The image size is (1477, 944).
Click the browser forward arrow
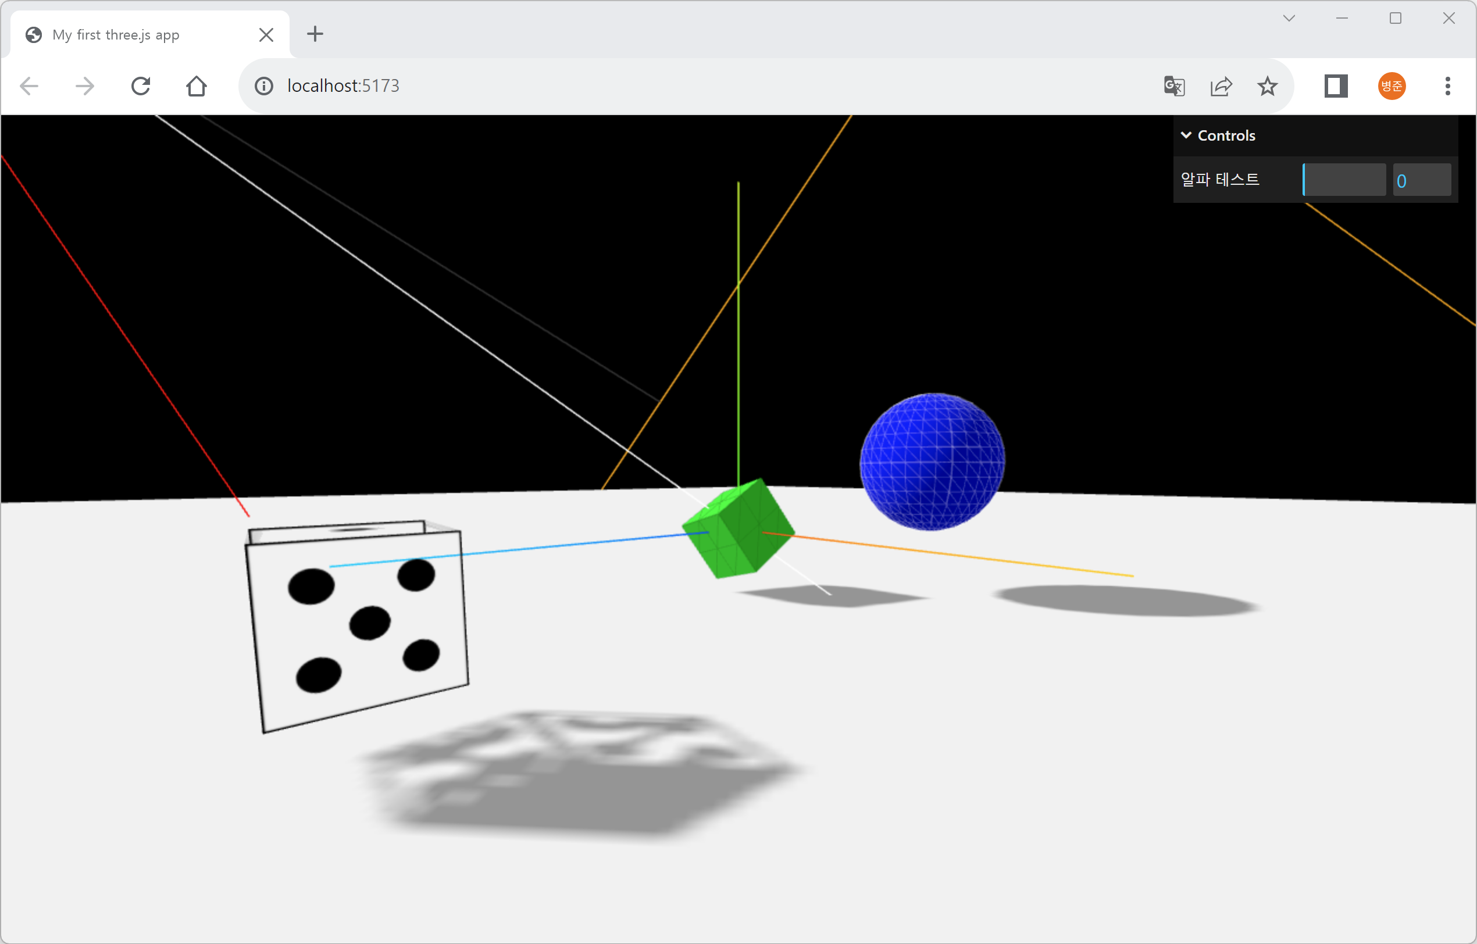pos(85,86)
